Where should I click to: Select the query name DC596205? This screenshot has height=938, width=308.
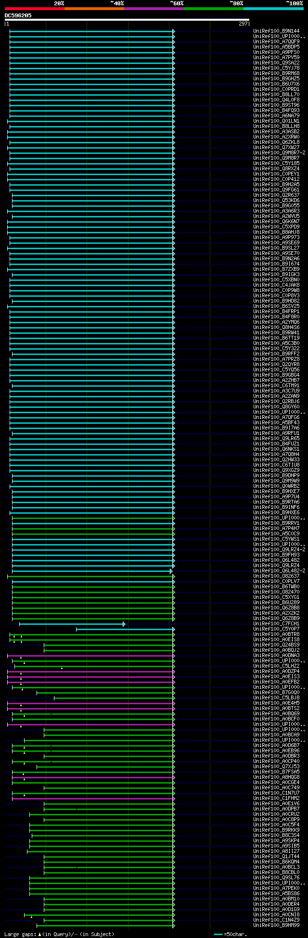pos(18,15)
